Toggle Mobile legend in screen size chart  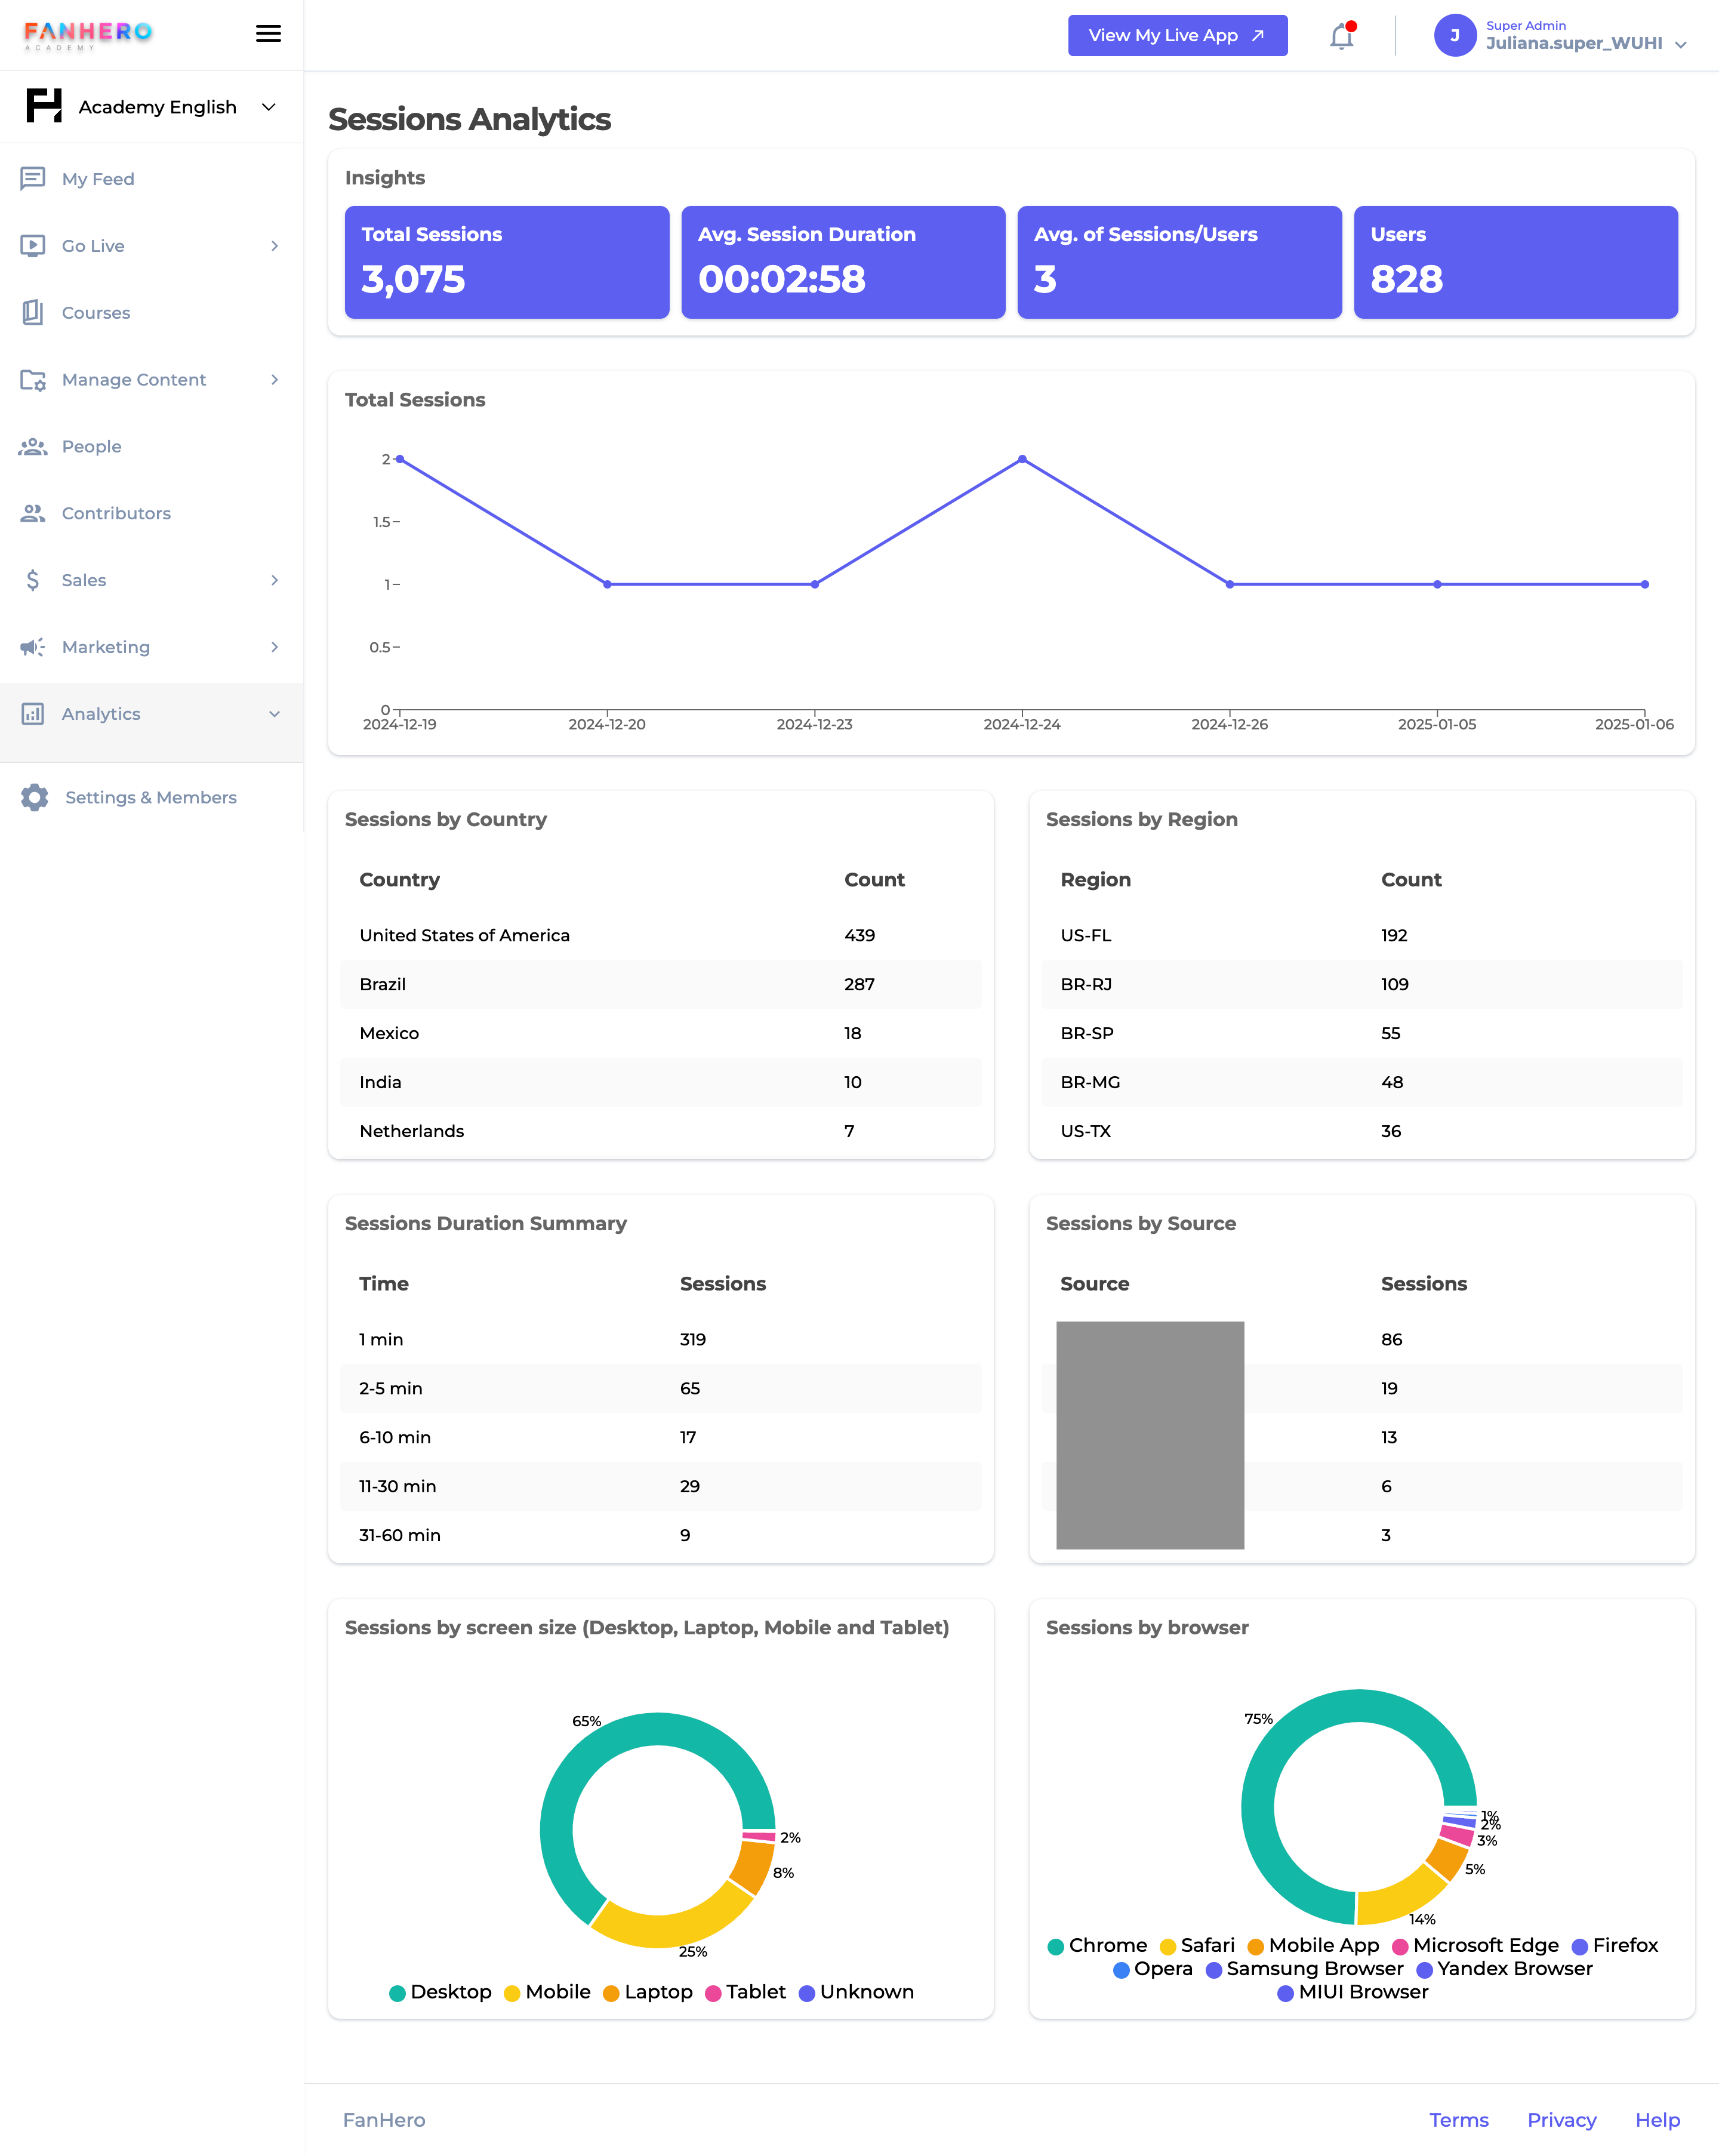pyautogui.click(x=547, y=1992)
